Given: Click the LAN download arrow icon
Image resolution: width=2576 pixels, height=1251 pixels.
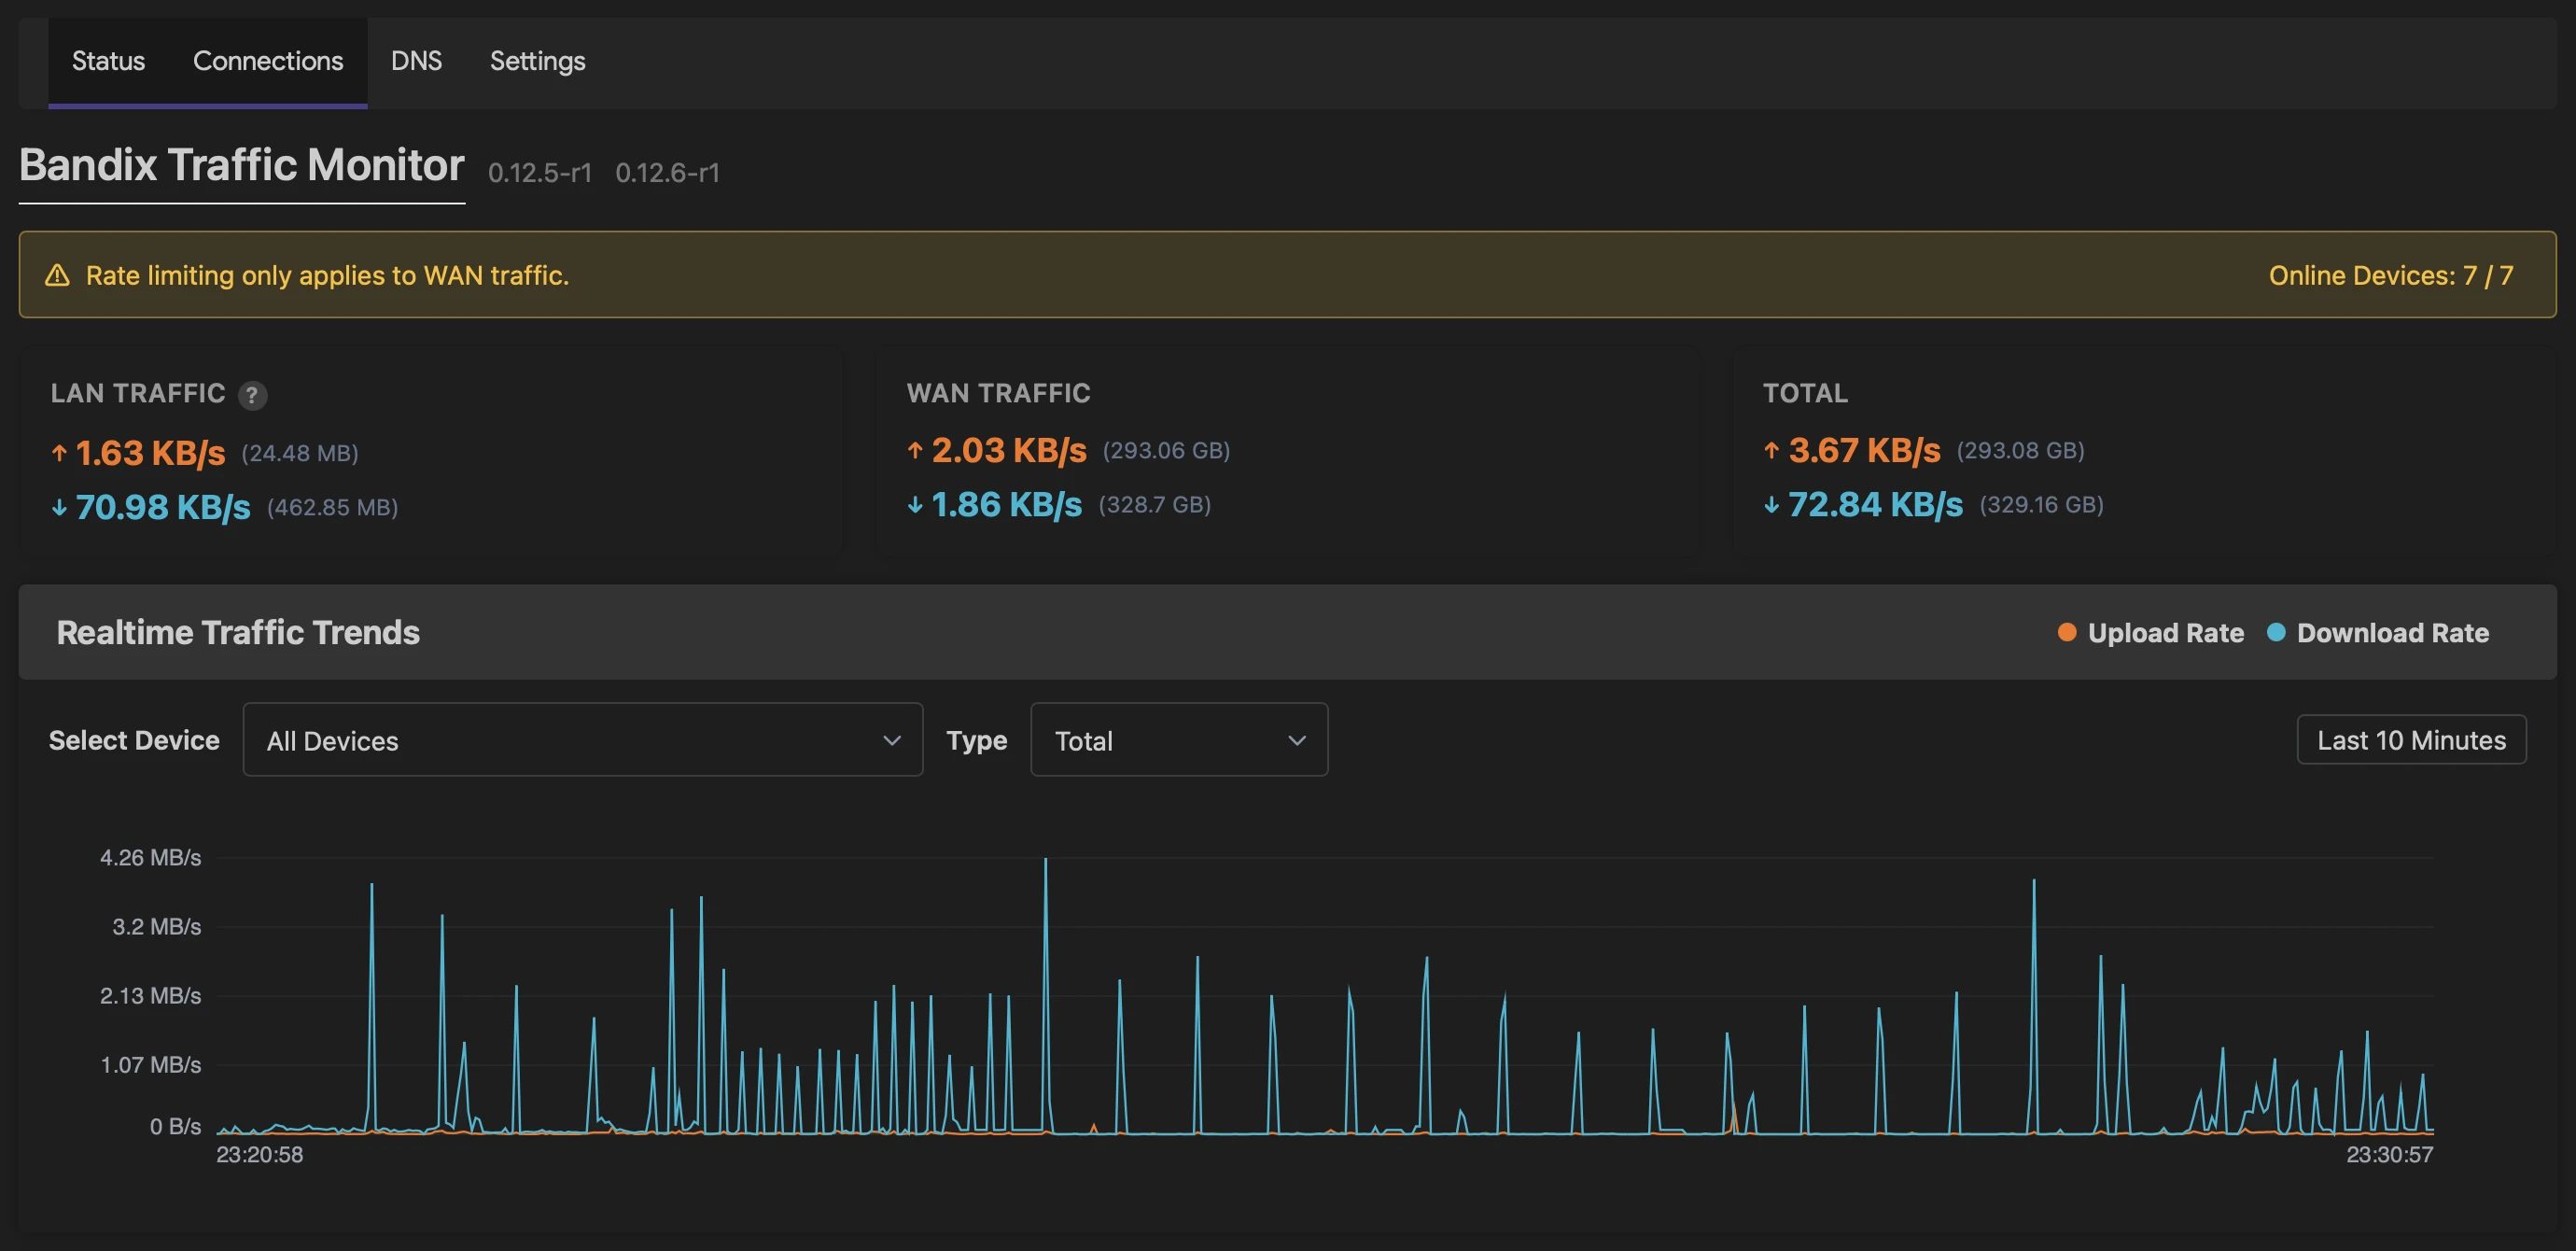Looking at the screenshot, I should (x=59, y=508).
